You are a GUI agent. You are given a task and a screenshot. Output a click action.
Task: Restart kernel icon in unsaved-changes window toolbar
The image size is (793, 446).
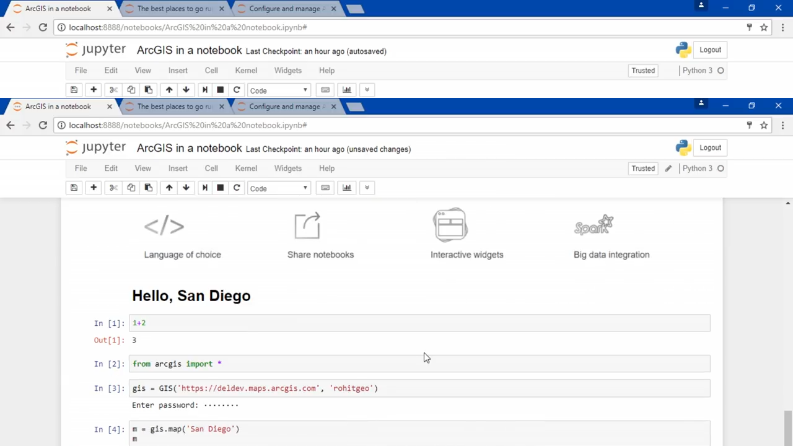[x=237, y=188]
